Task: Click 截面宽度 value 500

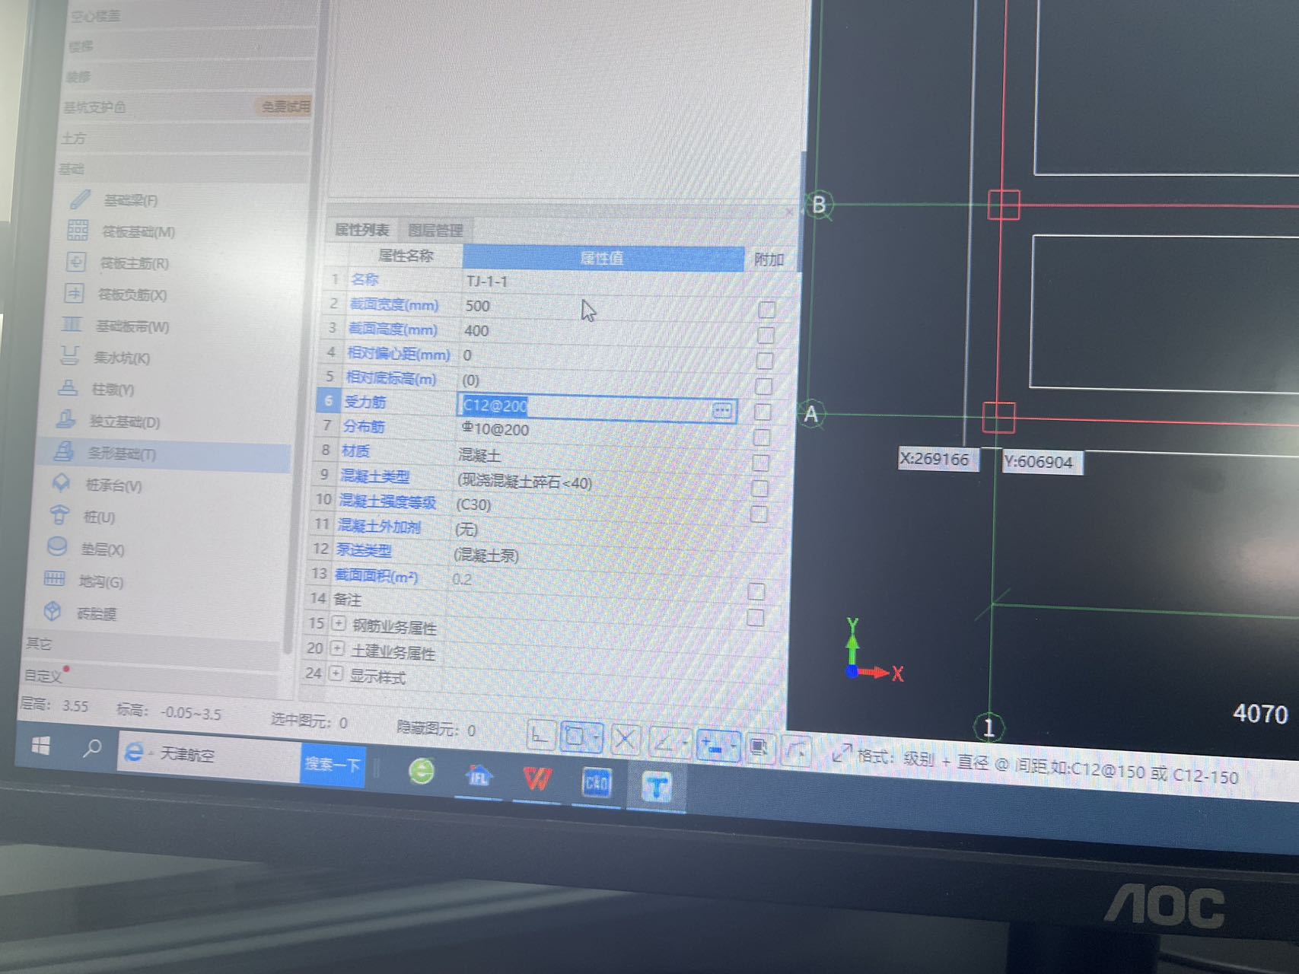Action: pos(478,306)
